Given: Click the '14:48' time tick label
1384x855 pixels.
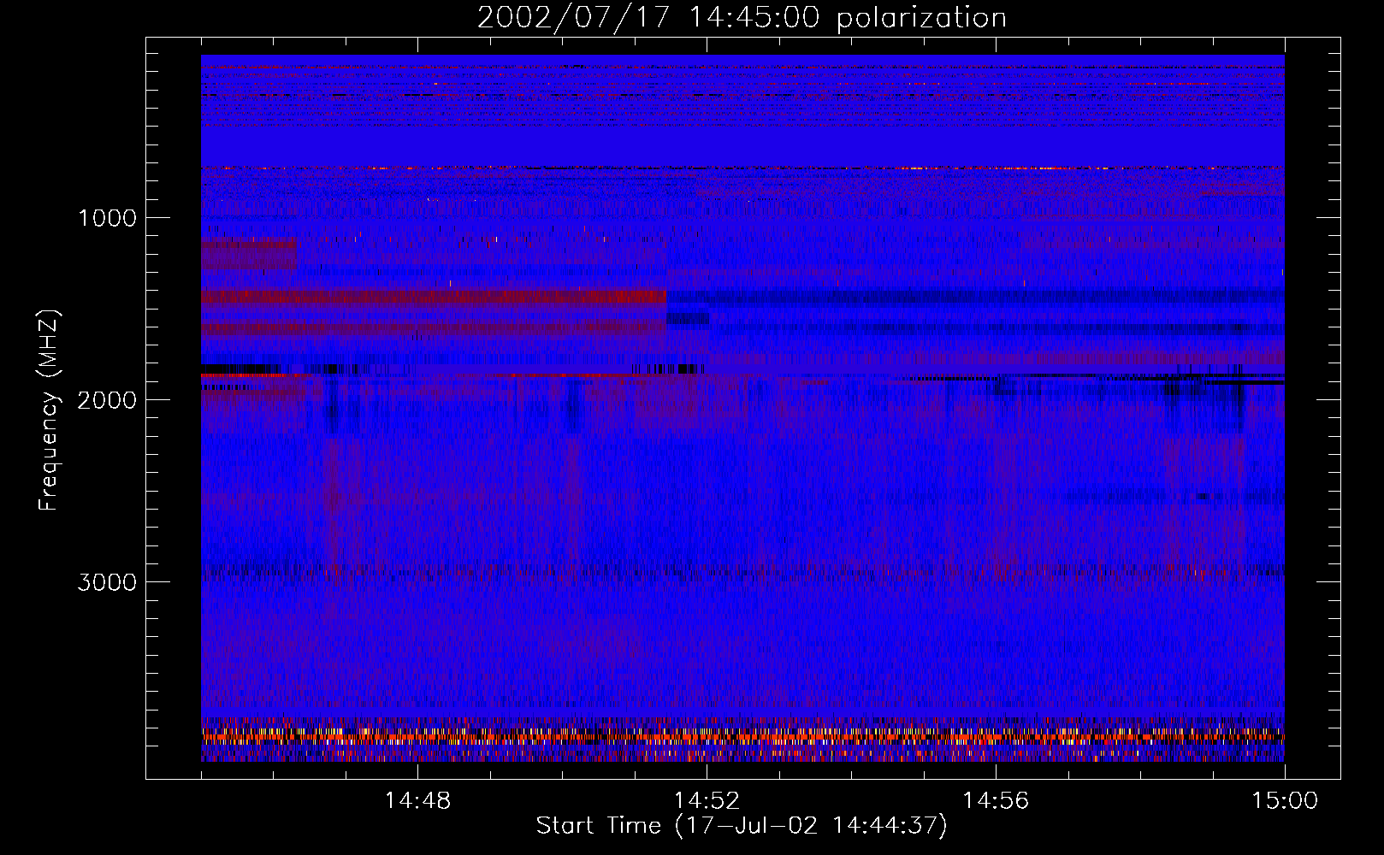Looking at the screenshot, I should (x=417, y=801).
